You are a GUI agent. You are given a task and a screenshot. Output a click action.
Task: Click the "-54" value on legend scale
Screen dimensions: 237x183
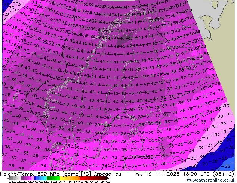(12, 182)
